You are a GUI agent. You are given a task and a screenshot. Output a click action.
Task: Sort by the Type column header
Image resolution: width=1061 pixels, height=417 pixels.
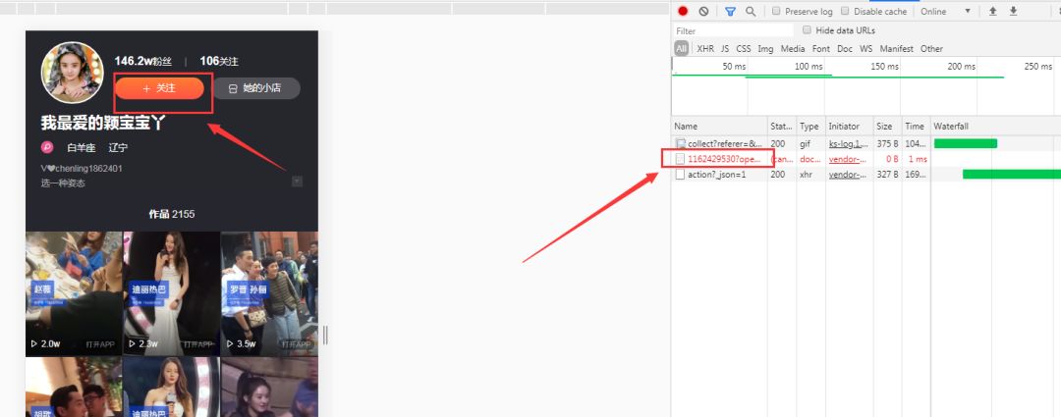click(x=810, y=127)
